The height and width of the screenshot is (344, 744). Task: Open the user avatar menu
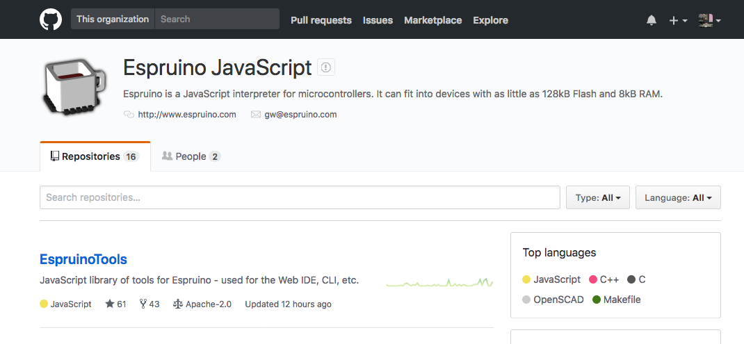click(710, 20)
